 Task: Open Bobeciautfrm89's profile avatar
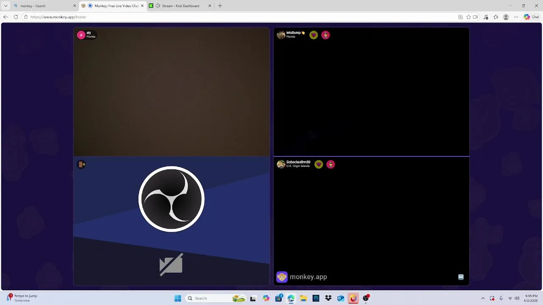[x=281, y=164]
